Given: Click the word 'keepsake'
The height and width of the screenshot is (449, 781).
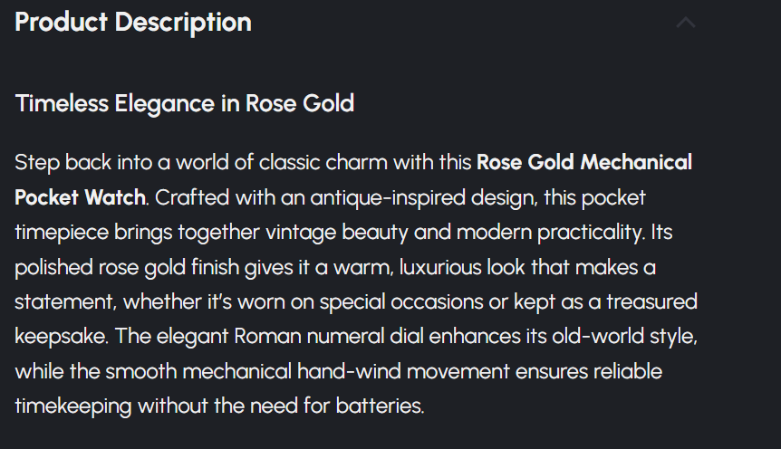Looking at the screenshot, I should pos(56,337).
